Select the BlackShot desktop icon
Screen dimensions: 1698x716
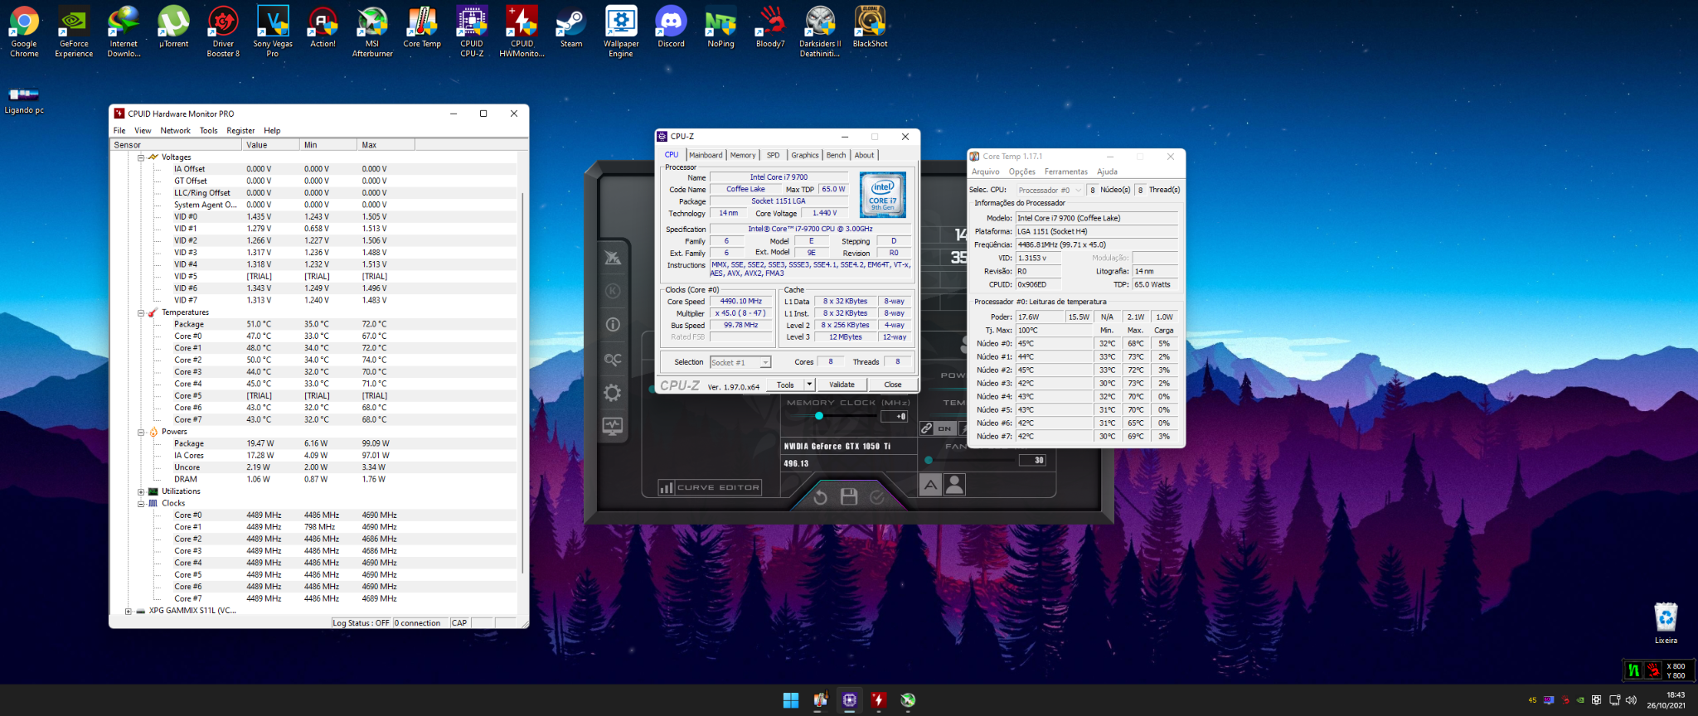coord(870,27)
